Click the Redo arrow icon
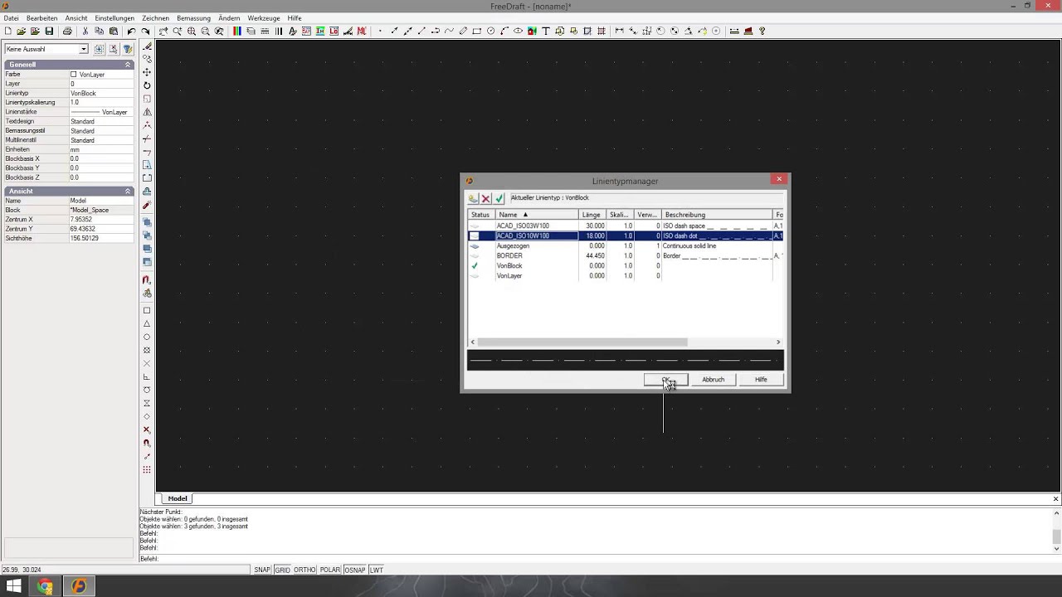 145,32
